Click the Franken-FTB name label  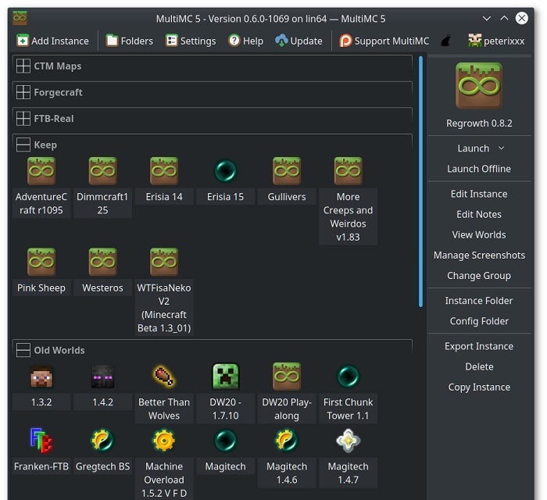pyautogui.click(x=41, y=466)
